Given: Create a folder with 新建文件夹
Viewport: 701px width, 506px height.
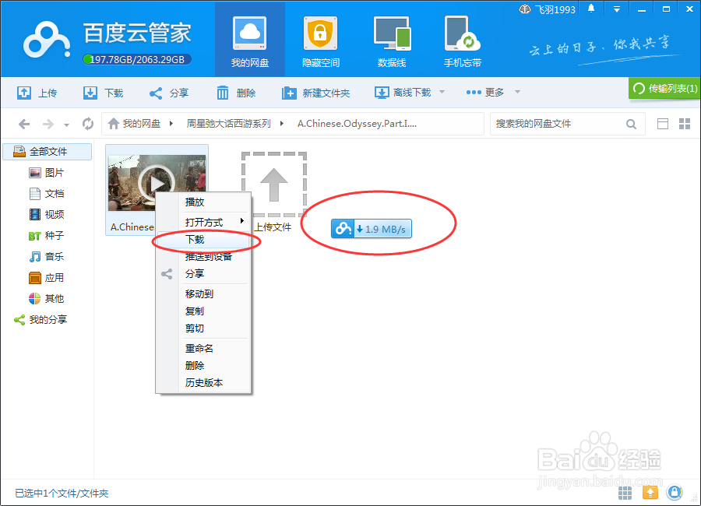Looking at the screenshot, I should [x=315, y=93].
